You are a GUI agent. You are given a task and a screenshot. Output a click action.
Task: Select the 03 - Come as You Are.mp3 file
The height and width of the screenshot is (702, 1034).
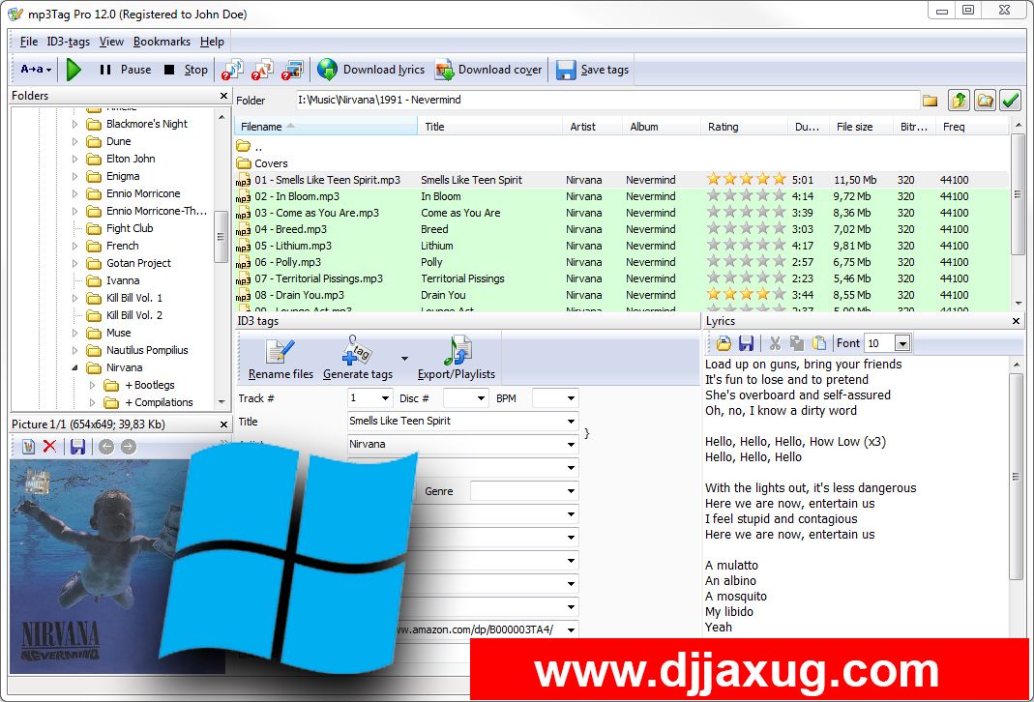click(x=316, y=213)
